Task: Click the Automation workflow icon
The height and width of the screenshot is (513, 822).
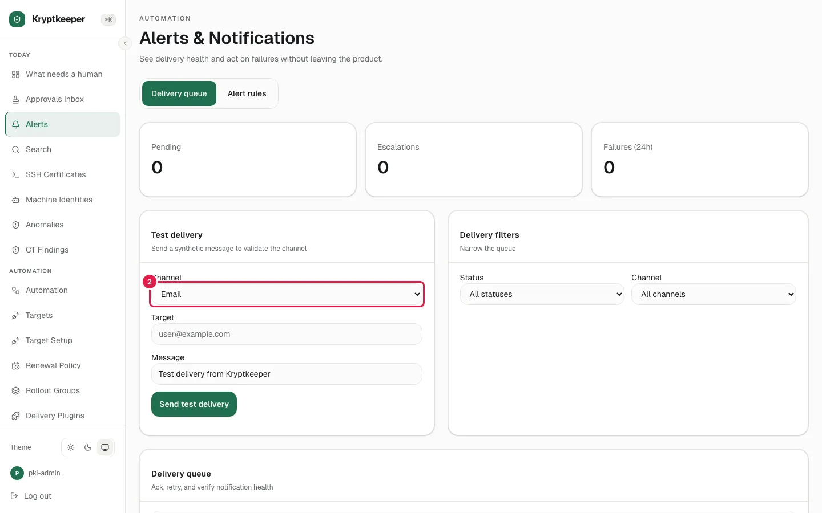Action: coord(16,291)
